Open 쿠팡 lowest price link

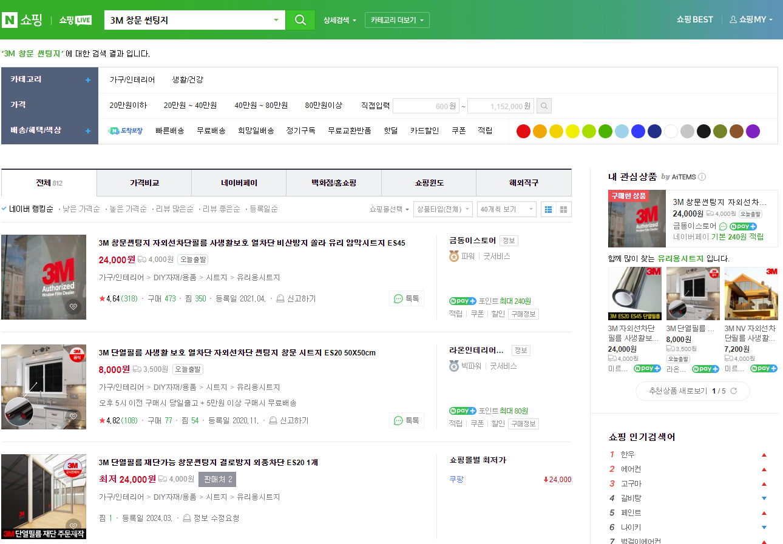click(456, 480)
